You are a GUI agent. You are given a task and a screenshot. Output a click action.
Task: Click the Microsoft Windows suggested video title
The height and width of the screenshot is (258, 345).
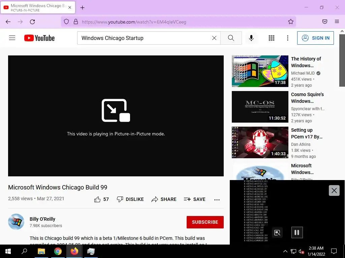click(x=302, y=169)
